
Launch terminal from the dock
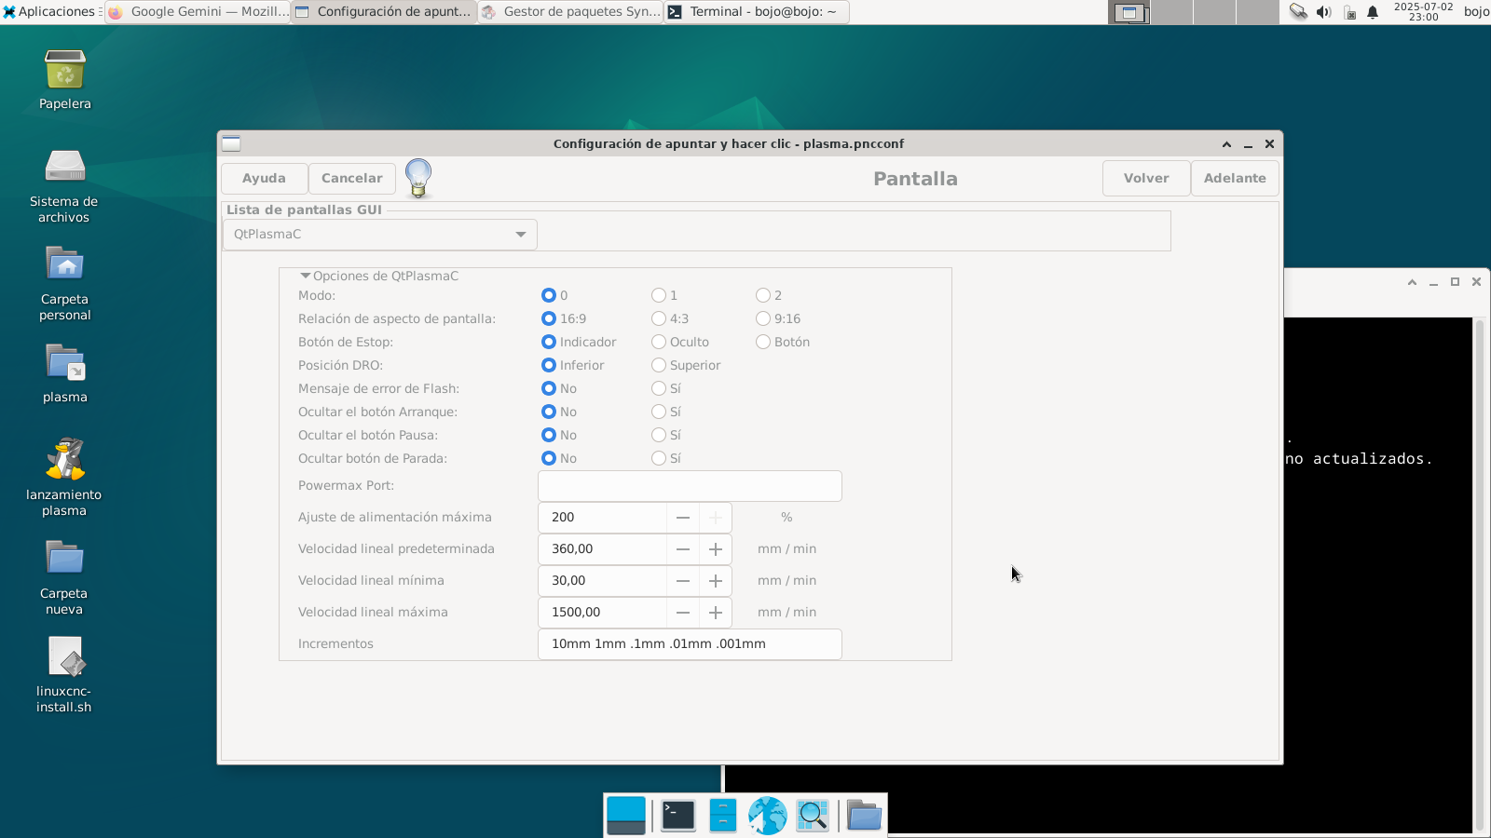click(x=678, y=816)
